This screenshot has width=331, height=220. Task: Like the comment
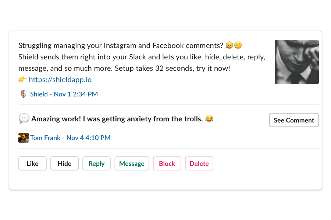(32, 164)
